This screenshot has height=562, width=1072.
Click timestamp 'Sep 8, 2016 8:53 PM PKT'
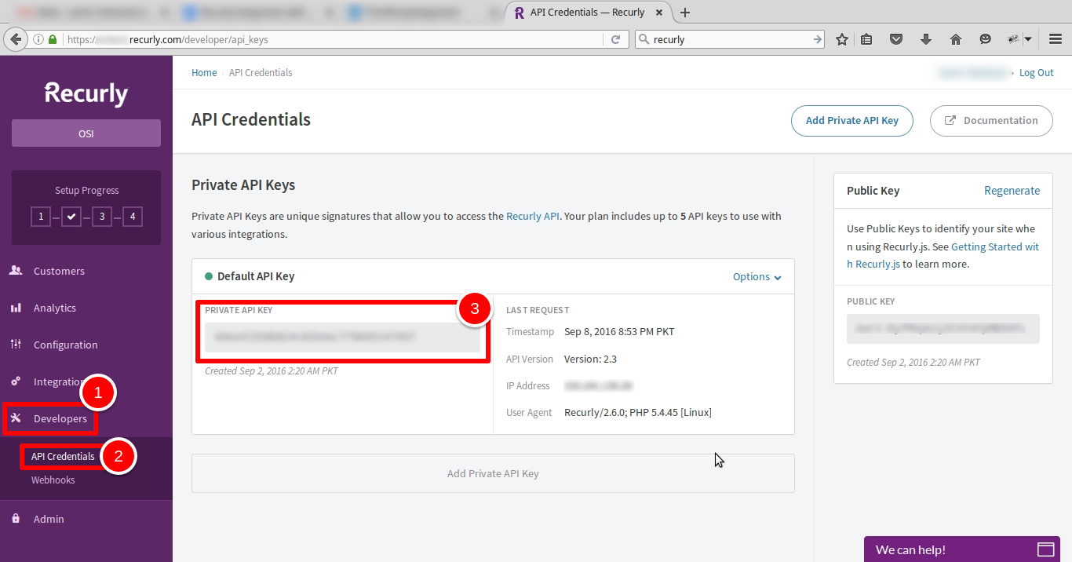pyautogui.click(x=619, y=331)
